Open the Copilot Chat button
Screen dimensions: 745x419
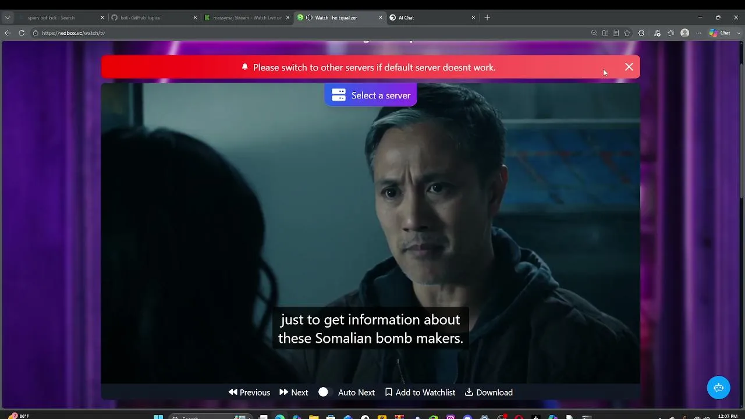click(719, 33)
